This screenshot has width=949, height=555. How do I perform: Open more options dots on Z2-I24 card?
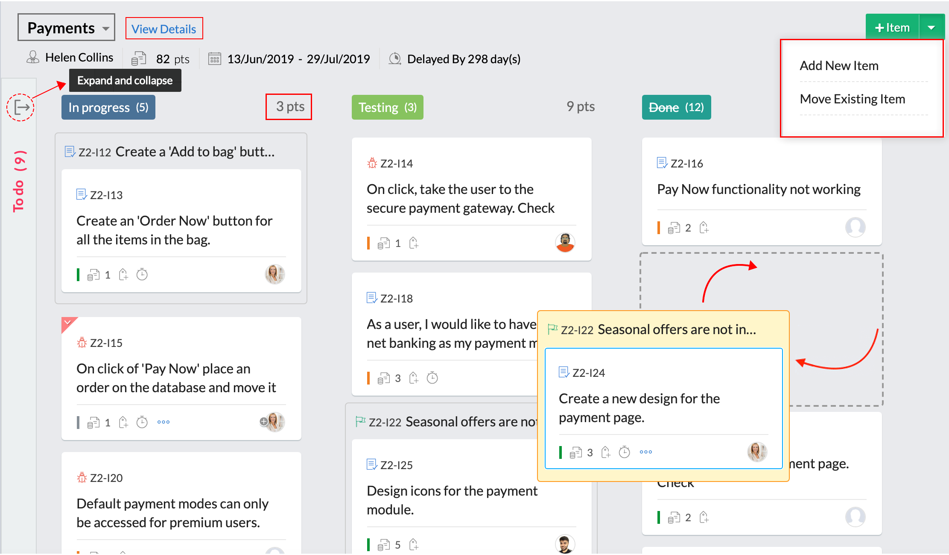coord(645,452)
